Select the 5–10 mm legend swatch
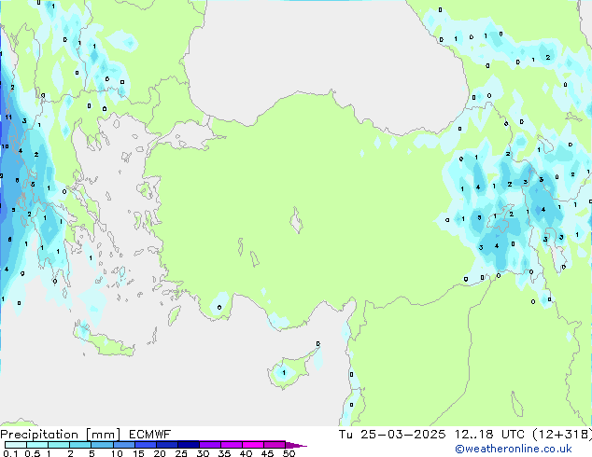The image size is (592, 457). tap(102, 445)
